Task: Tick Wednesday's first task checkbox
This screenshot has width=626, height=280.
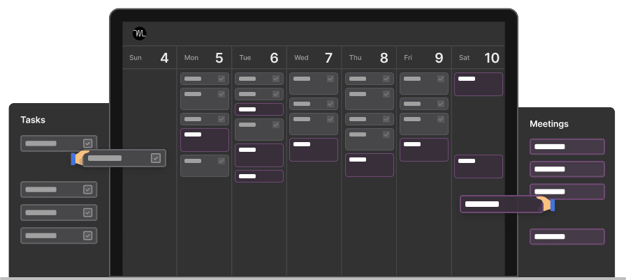Action: [x=330, y=79]
